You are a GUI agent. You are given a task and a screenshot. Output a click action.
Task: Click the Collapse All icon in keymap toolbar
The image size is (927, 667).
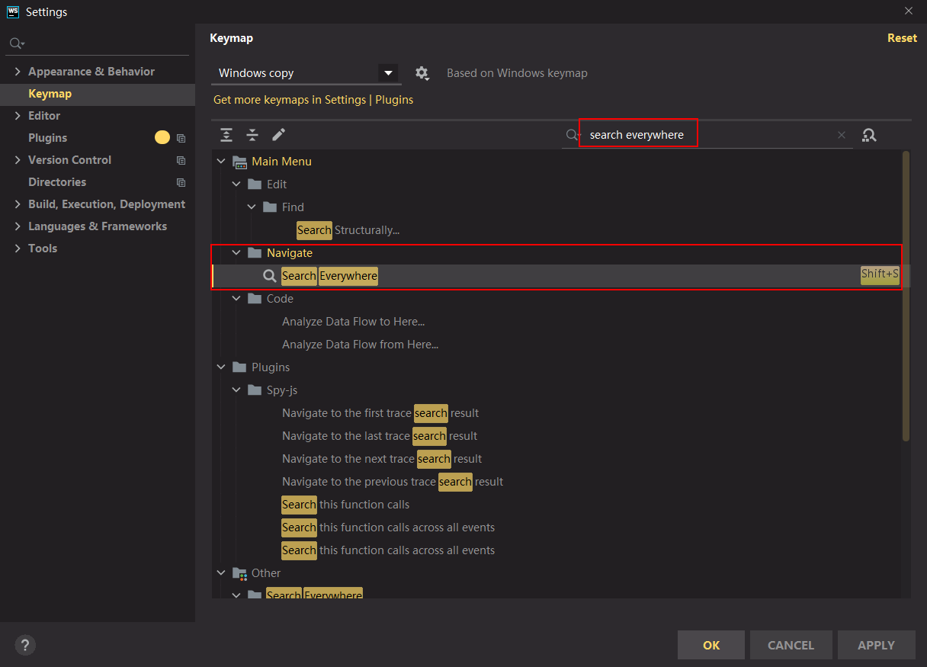pos(252,135)
